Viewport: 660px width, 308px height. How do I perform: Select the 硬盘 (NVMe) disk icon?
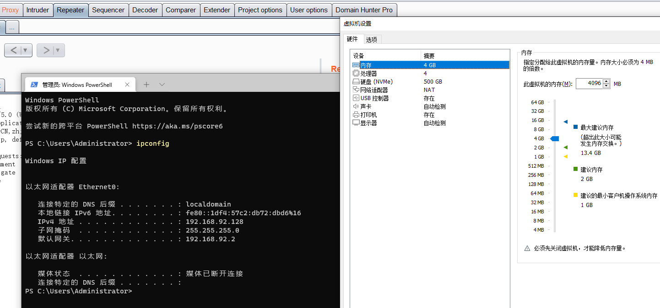point(356,82)
